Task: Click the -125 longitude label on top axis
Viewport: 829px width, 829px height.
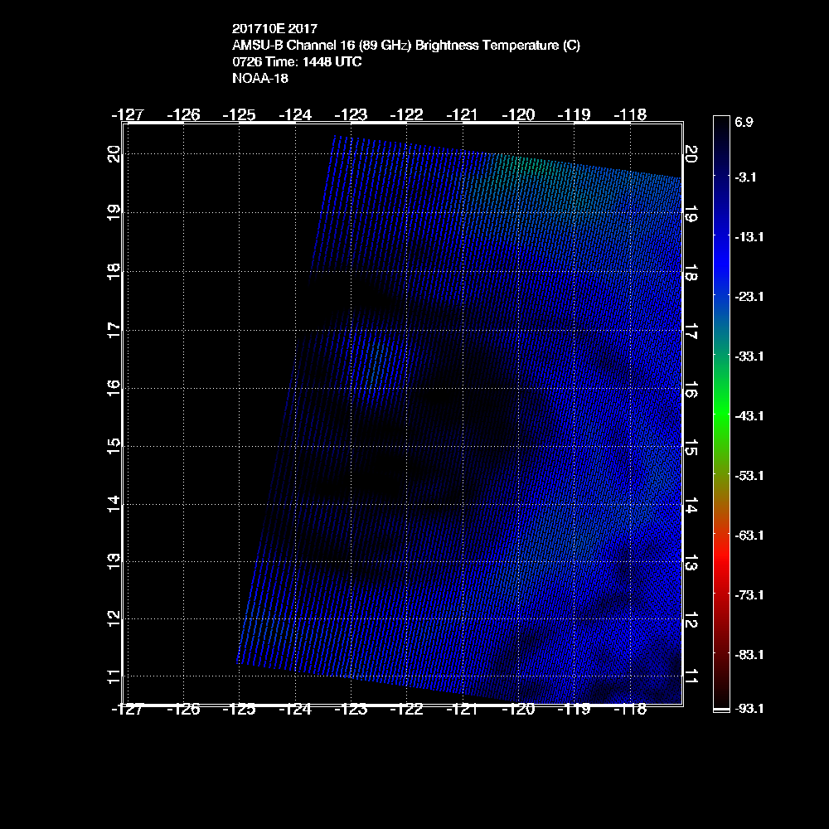Action: coord(239,114)
